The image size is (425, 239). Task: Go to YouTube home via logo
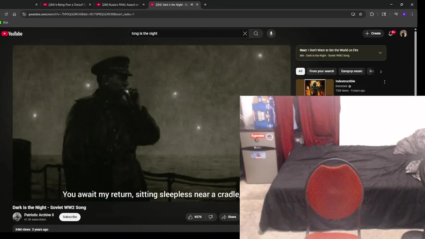coord(12,34)
